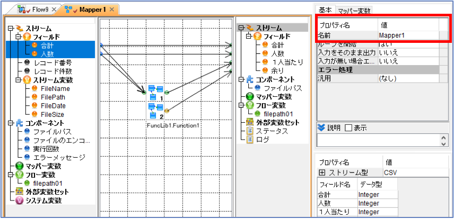Image resolution: width=454 pixels, height=219 pixels.
Task: Select 合計 field in left tree
Action: 47,45
